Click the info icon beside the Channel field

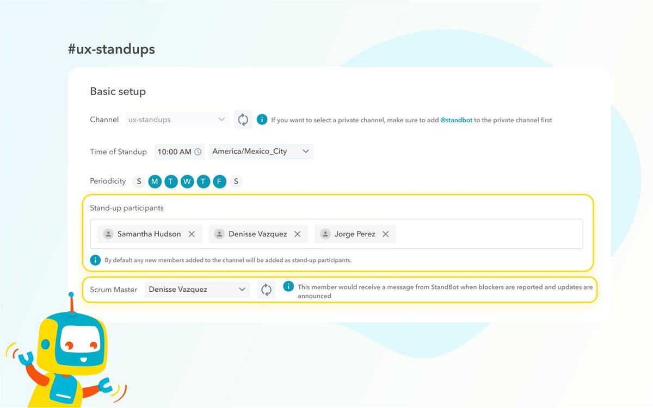click(x=262, y=119)
